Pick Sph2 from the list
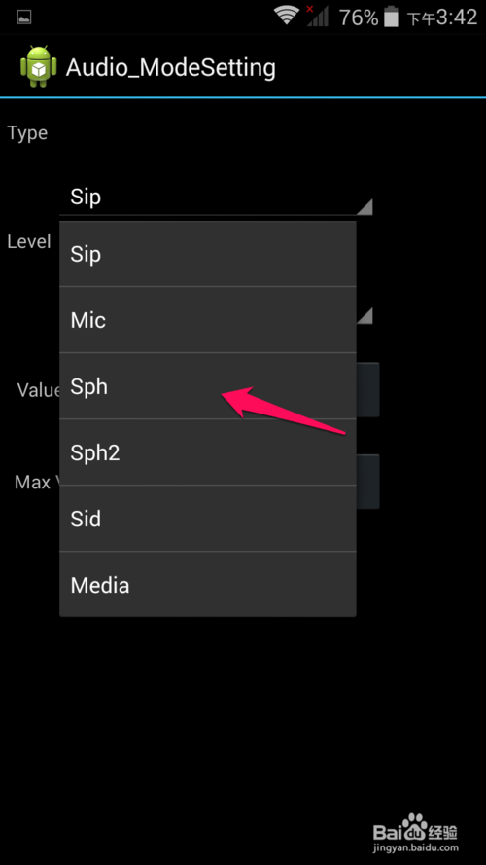Viewport: 486px width, 865px height. point(208,452)
